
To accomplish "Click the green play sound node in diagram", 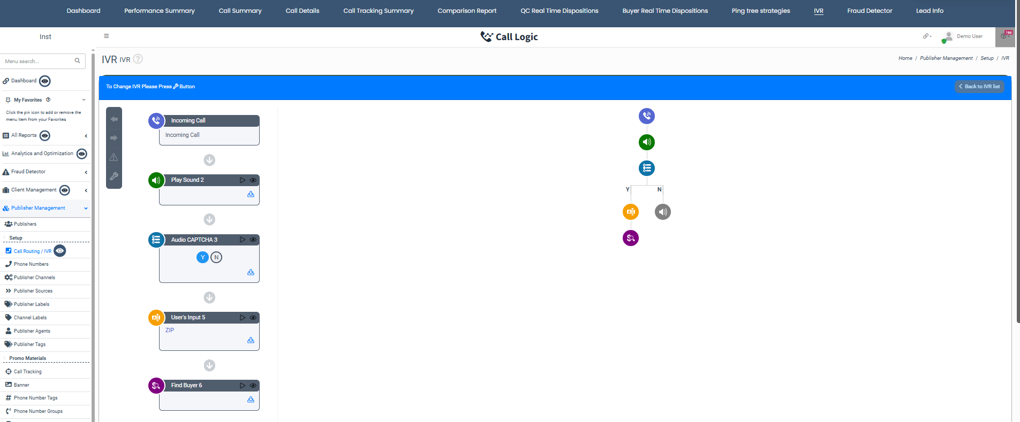I will tap(647, 142).
